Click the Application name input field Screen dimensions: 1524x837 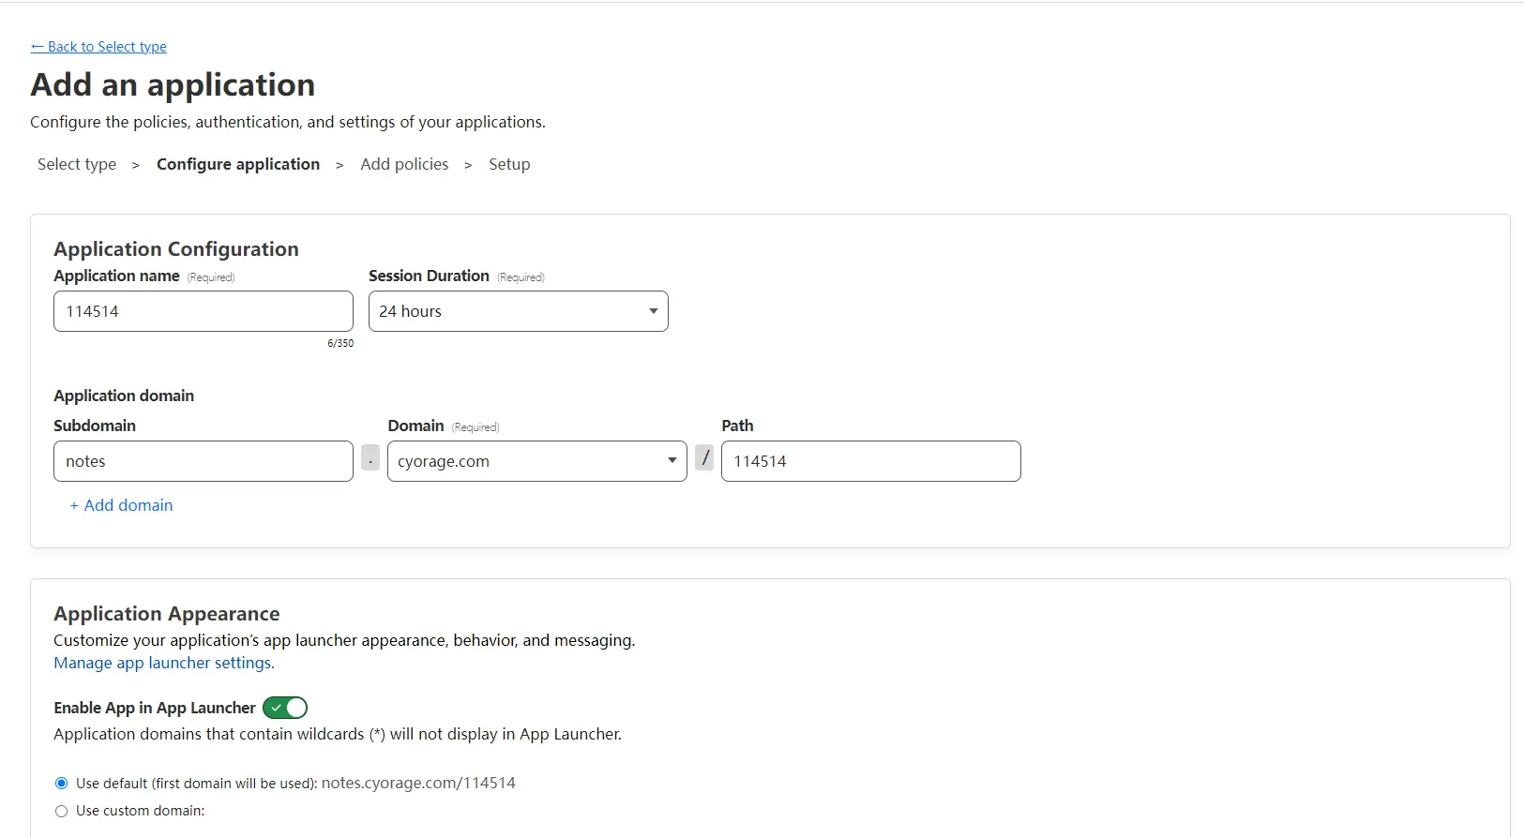(x=204, y=311)
